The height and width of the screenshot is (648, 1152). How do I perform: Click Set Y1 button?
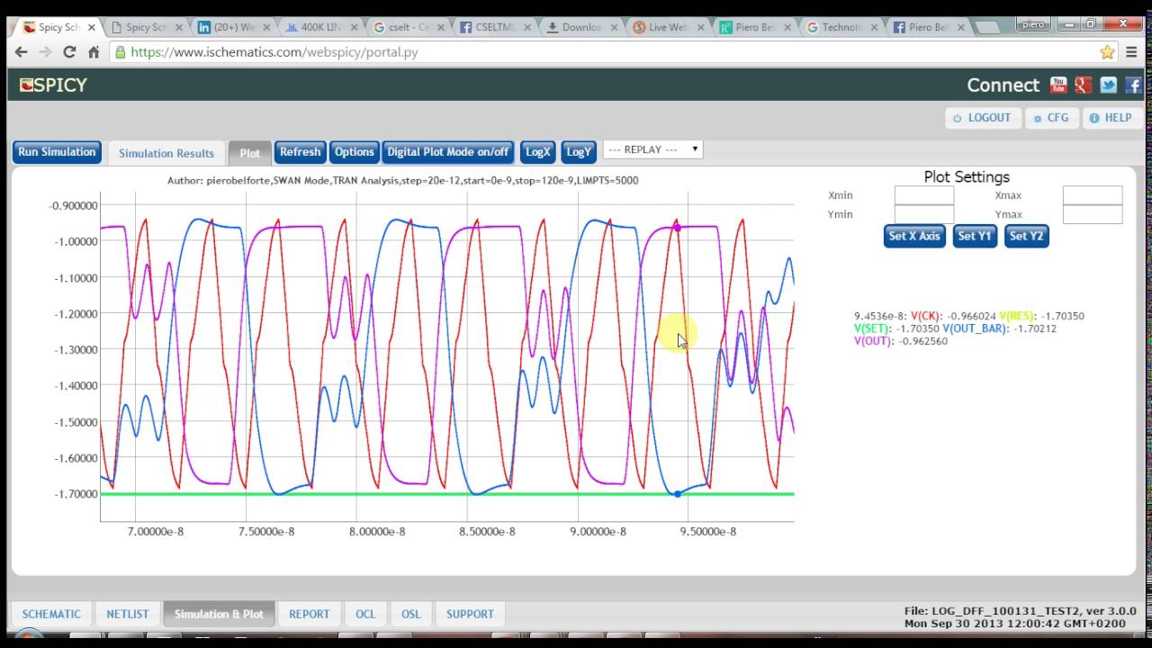tap(975, 236)
